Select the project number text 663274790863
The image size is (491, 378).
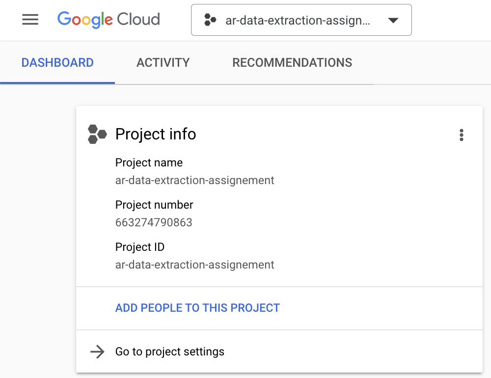tap(154, 222)
